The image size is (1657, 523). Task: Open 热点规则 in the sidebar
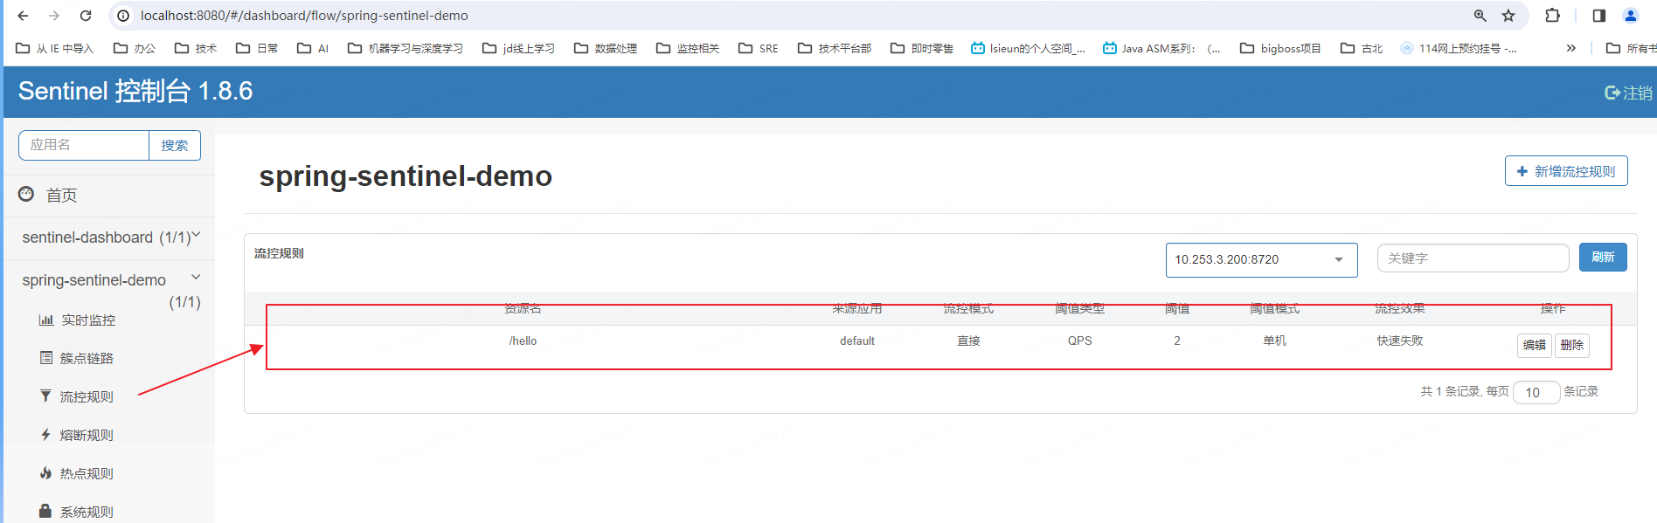coord(77,474)
